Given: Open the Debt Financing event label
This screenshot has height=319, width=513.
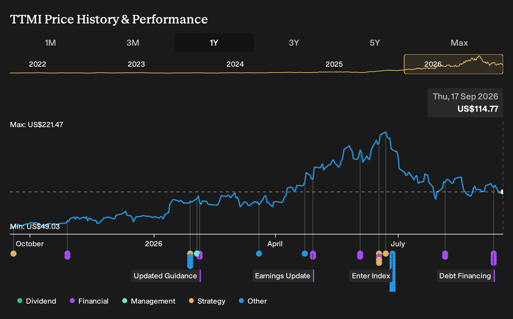Looking at the screenshot, I should [x=466, y=276].
